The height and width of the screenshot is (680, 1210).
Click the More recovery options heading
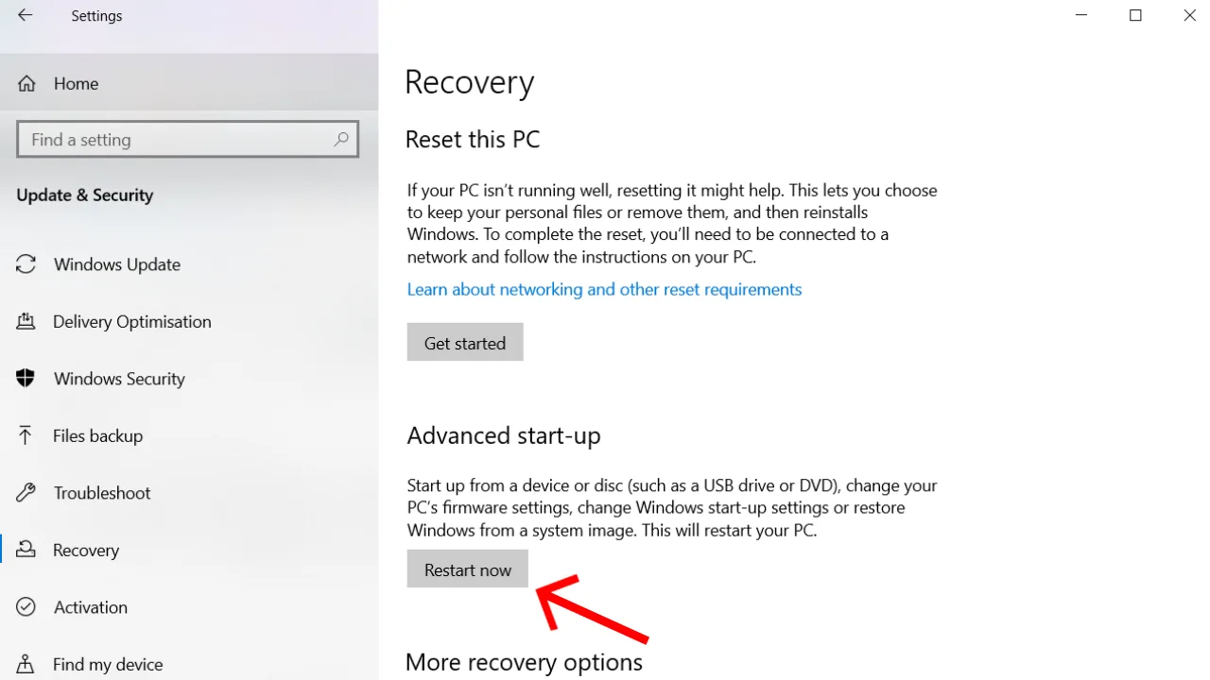click(x=524, y=662)
